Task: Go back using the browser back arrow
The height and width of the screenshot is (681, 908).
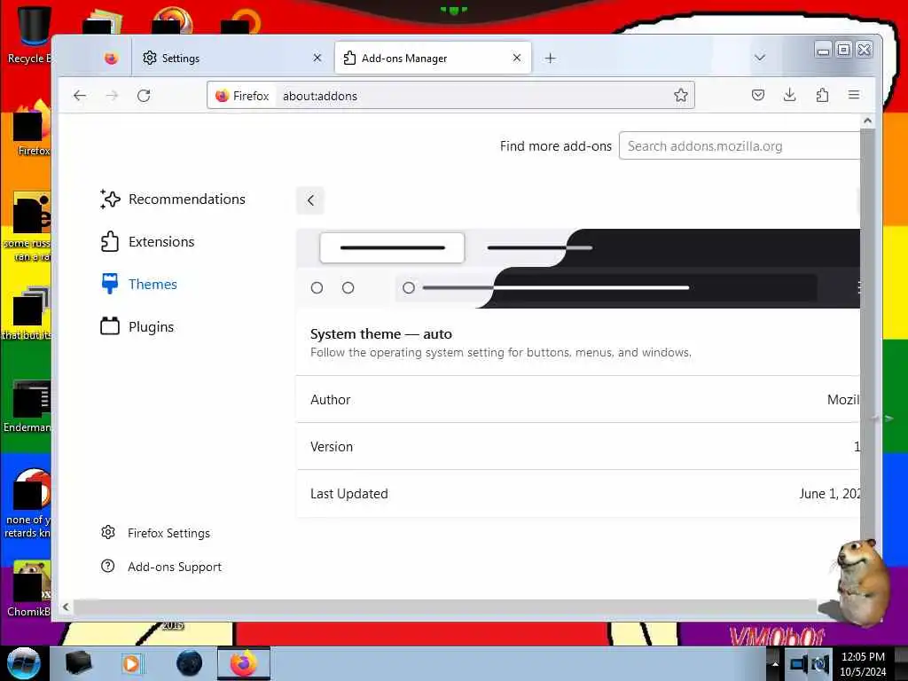Action: (x=80, y=96)
